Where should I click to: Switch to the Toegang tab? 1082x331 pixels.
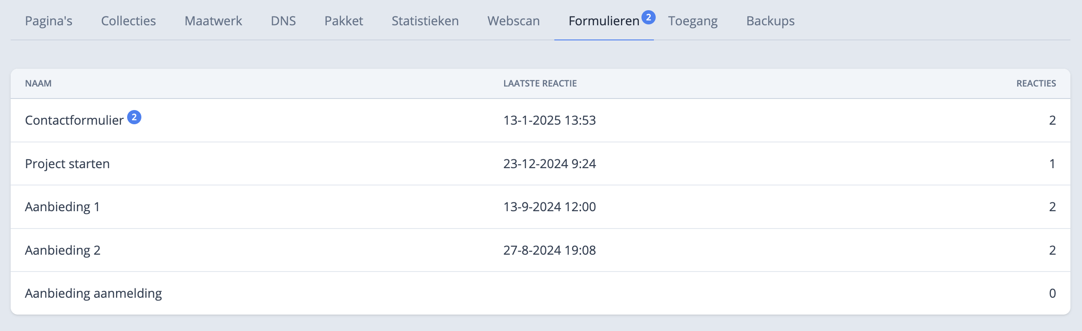coord(692,20)
